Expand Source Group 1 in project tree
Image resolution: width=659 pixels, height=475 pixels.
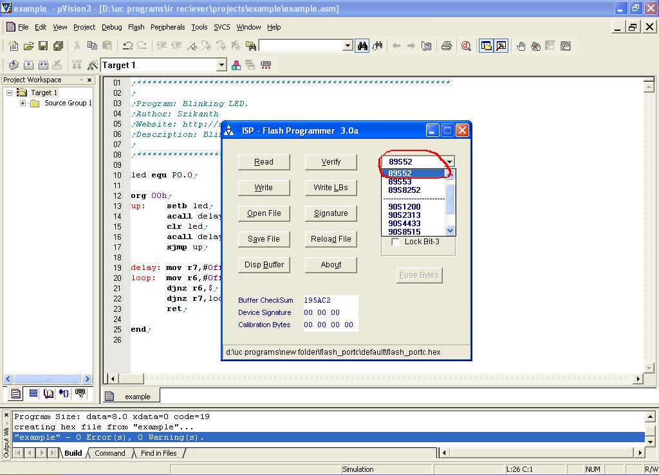(23, 103)
